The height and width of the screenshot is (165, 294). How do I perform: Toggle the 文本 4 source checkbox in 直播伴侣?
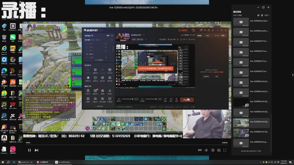pos(87,54)
